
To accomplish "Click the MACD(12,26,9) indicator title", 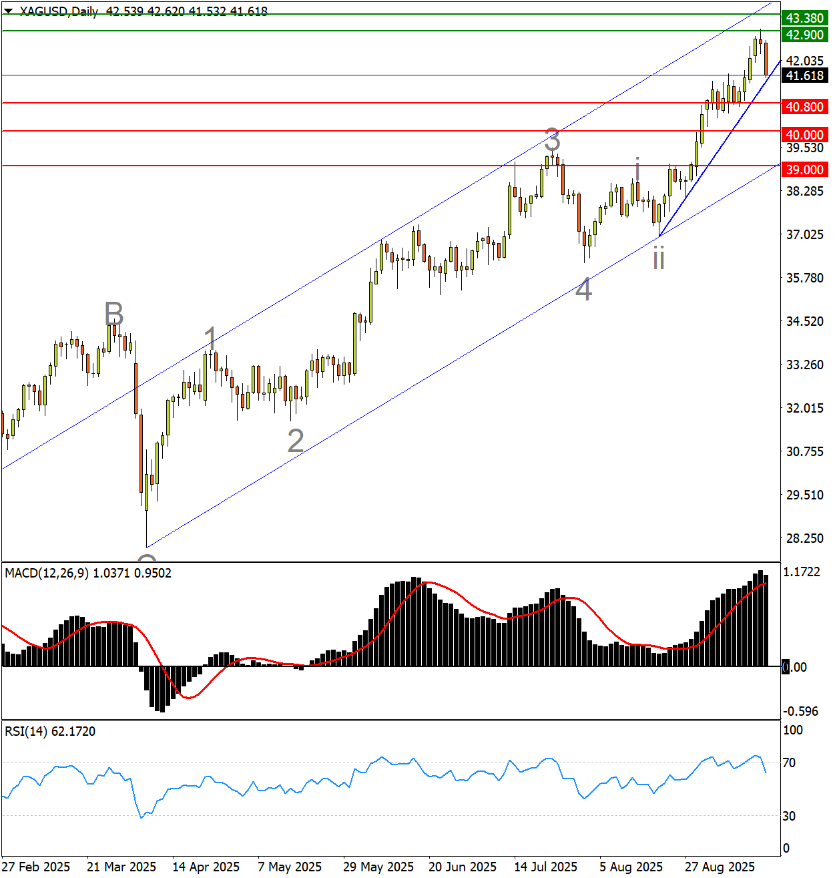I will [47, 573].
